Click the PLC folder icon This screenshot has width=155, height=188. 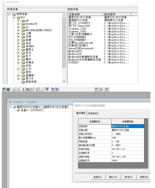18,17
